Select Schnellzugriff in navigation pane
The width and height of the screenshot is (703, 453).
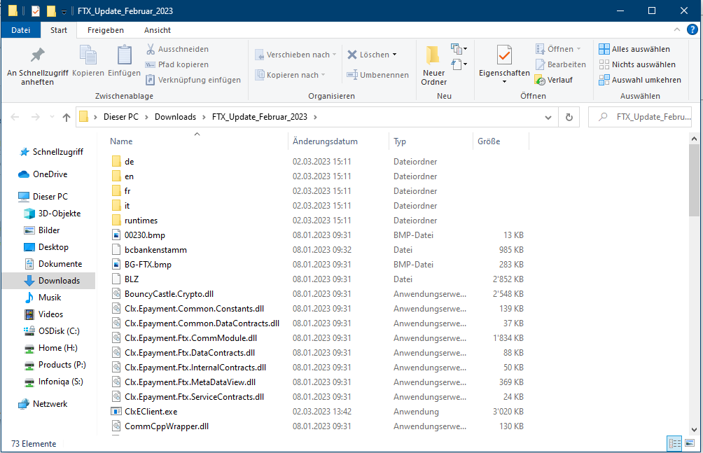click(x=50, y=152)
